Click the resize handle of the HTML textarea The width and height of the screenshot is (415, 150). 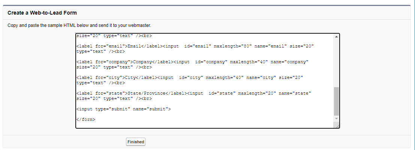(x=337, y=126)
